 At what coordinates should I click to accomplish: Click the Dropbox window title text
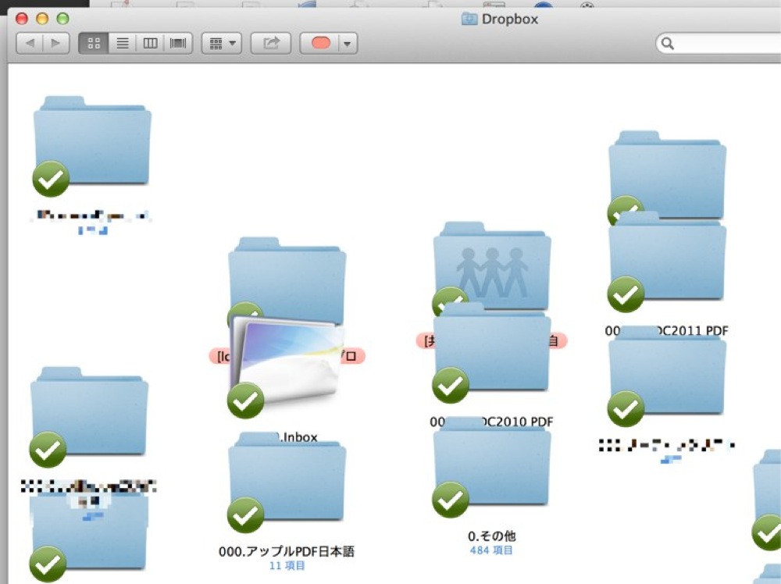click(x=509, y=19)
